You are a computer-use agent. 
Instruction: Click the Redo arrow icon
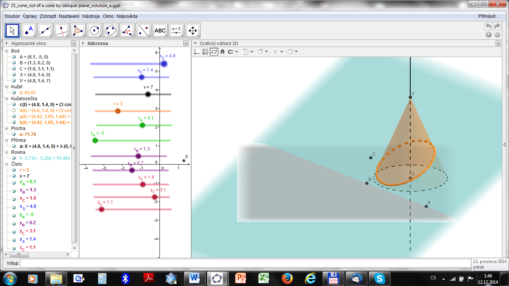click(497, 26)
